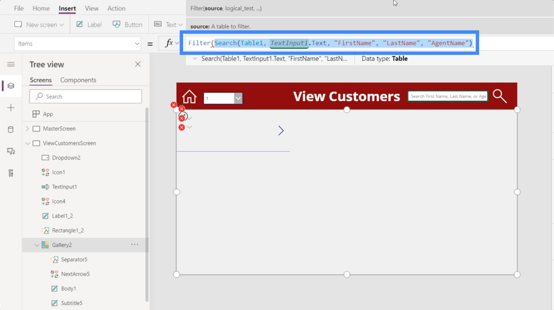Viewport: 554px width, 310px height.
Task: Open the View tab
Action: pos(92,8)
